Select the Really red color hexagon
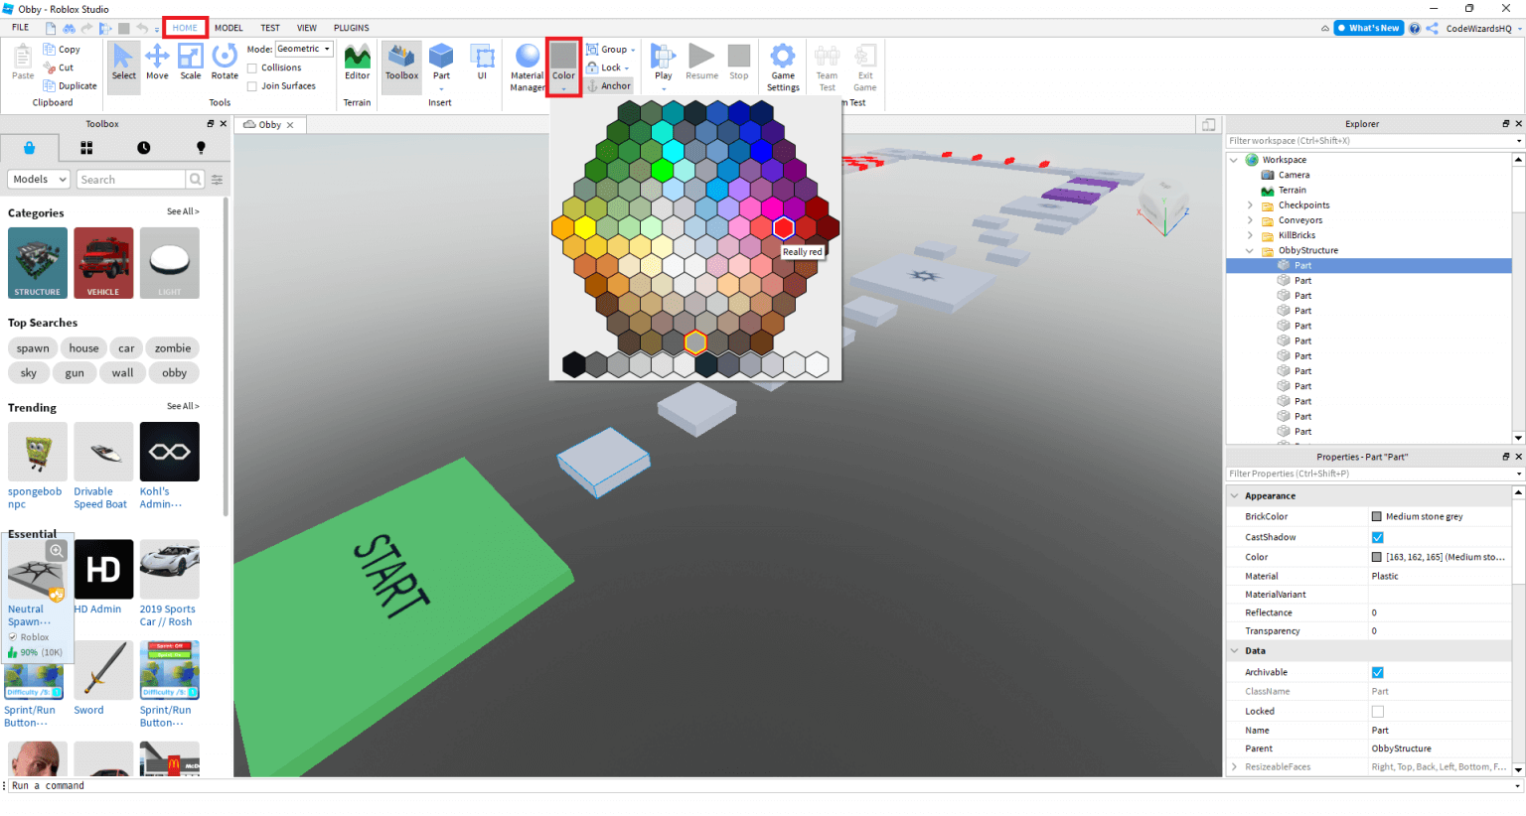The image size is (1526, 816). pos(784,227)
